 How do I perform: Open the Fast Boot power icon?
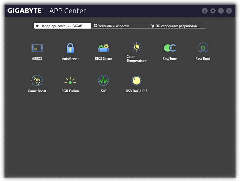203,48
